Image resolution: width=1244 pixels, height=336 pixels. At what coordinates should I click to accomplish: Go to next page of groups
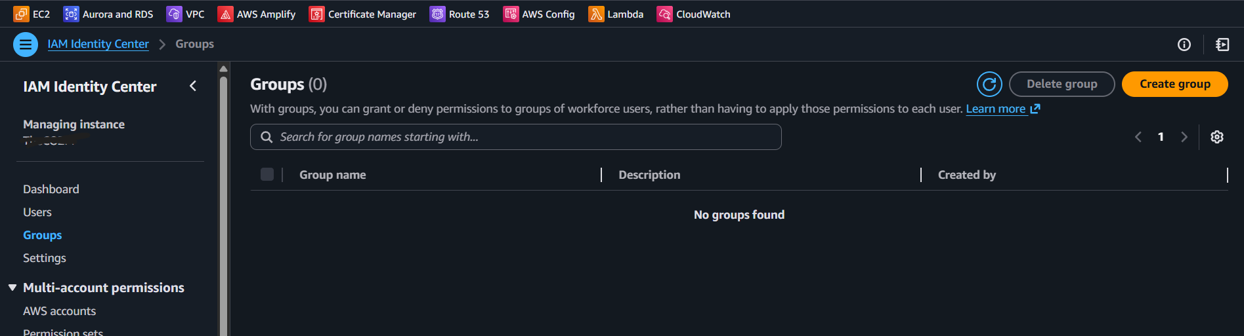coord(1184,137)
